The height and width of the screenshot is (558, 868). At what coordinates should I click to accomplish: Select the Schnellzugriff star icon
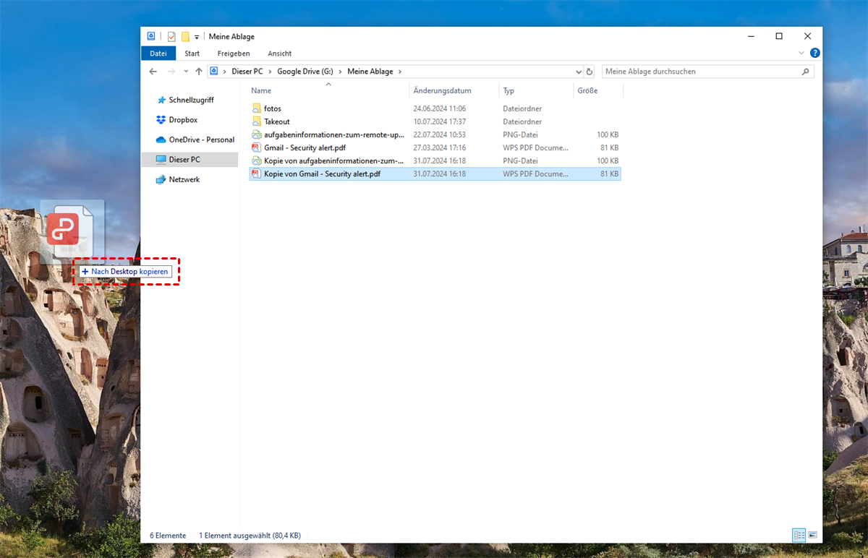tap(161, 100)
